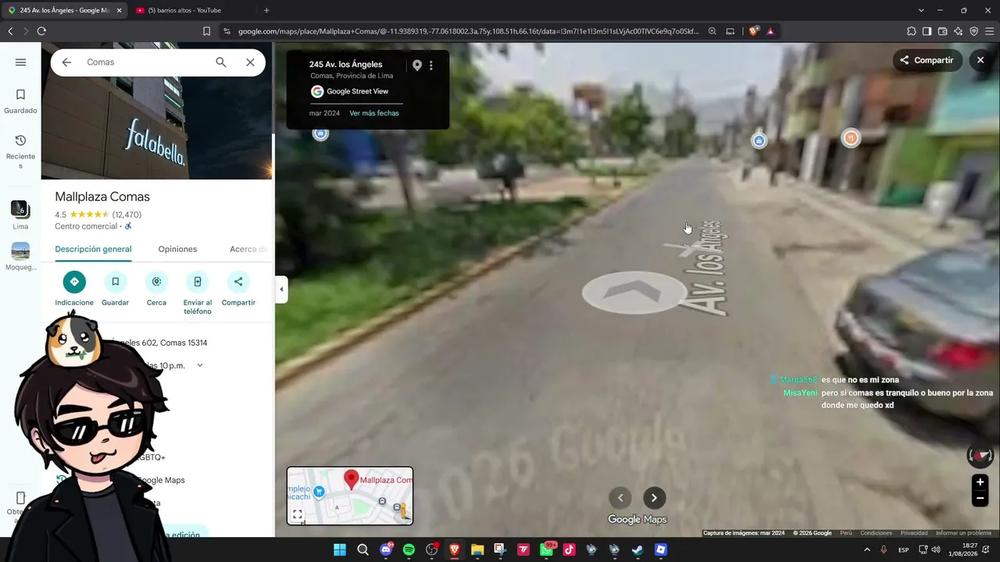Select the Acerca de tab
The width and height of the screenshot is (1000, 562).
pos(248,249)
